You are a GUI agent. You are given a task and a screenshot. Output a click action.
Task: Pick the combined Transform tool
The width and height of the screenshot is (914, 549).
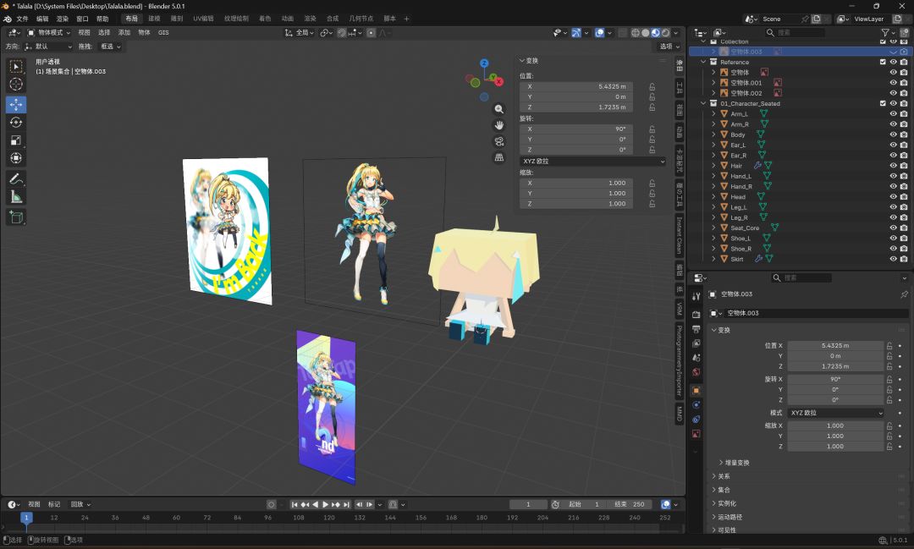click(x=16, y=158)
